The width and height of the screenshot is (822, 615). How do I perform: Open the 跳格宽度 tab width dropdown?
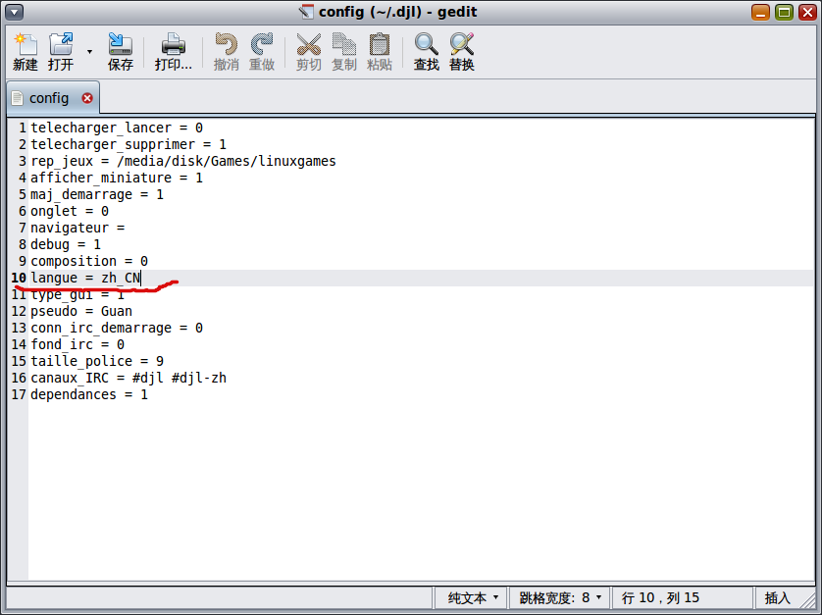pos(560,597)
